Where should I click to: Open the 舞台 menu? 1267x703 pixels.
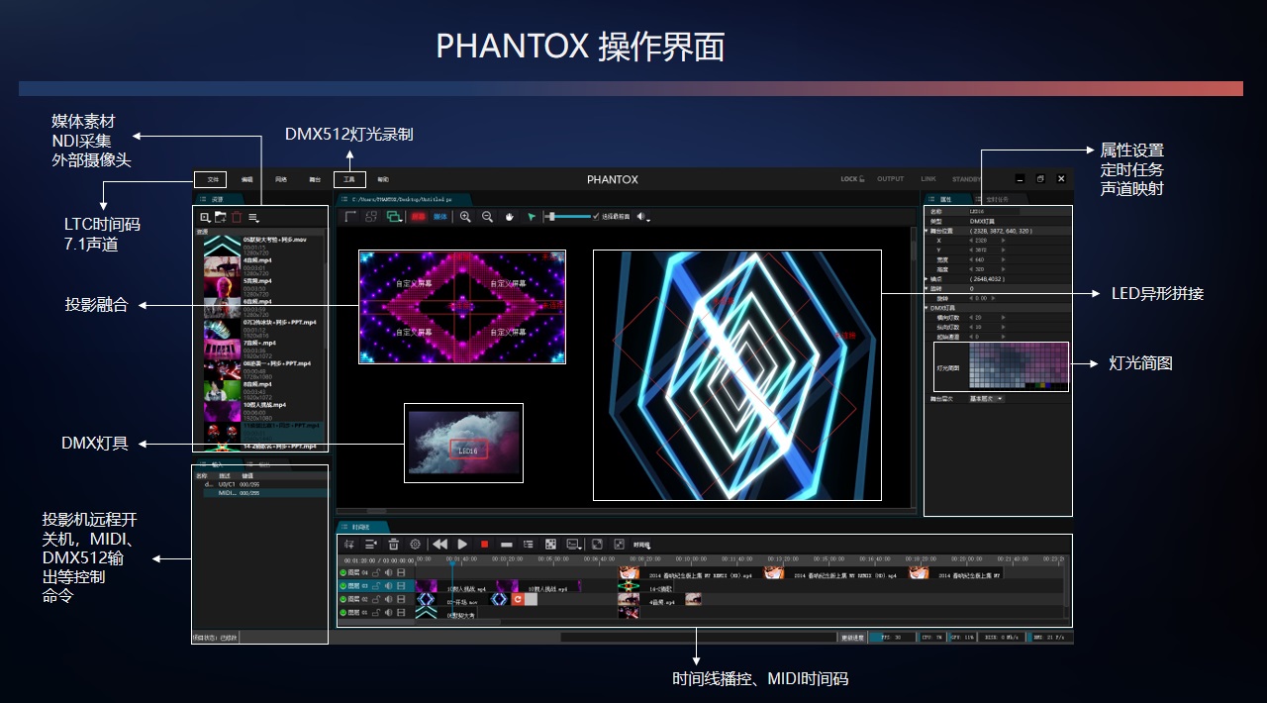315,179
